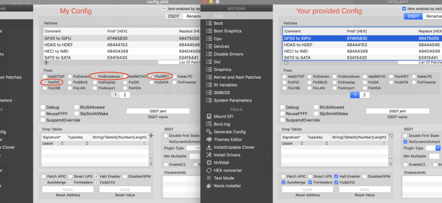Open Install/Update Clover tool

click(234, 147)
